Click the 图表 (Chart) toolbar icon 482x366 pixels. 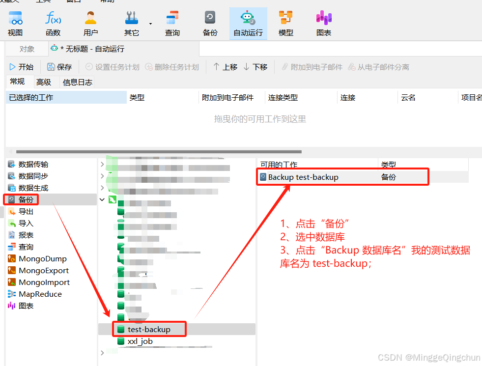(x=324, y=24)
